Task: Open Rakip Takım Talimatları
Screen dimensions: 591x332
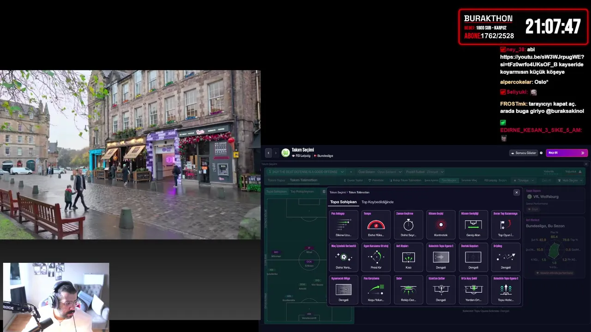Action: point(405,180)
